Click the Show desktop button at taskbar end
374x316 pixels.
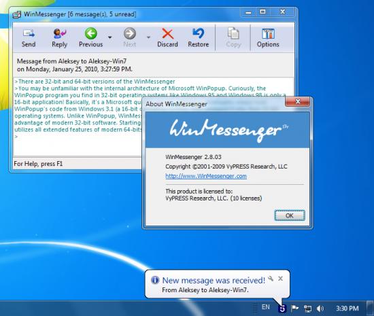tap(370, 308)
